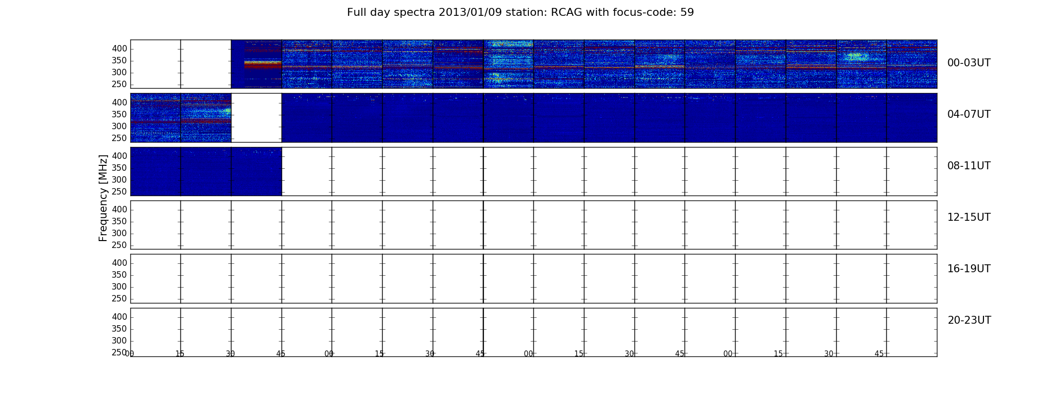Click the 250 tick in the 12-15UT row

tap(119, 246)
